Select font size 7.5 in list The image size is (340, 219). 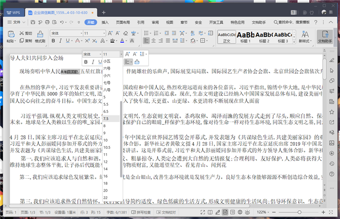(x=111, y=119)
